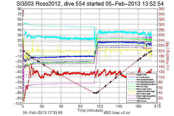Click red heading tick label "320"
The height and width of the screenshot is (116, 174).
click(x=161, y=19)
